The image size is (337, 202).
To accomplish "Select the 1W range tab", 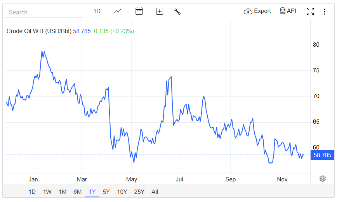I will [x=47, y=191].
